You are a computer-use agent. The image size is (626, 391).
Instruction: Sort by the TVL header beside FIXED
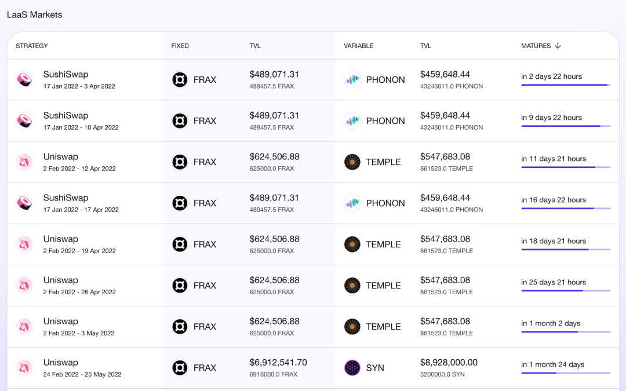click(255, 46)
